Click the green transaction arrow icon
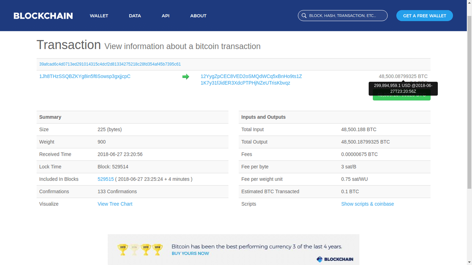The height and width of the screenshot is (265, 472). [x=186, y=77]
